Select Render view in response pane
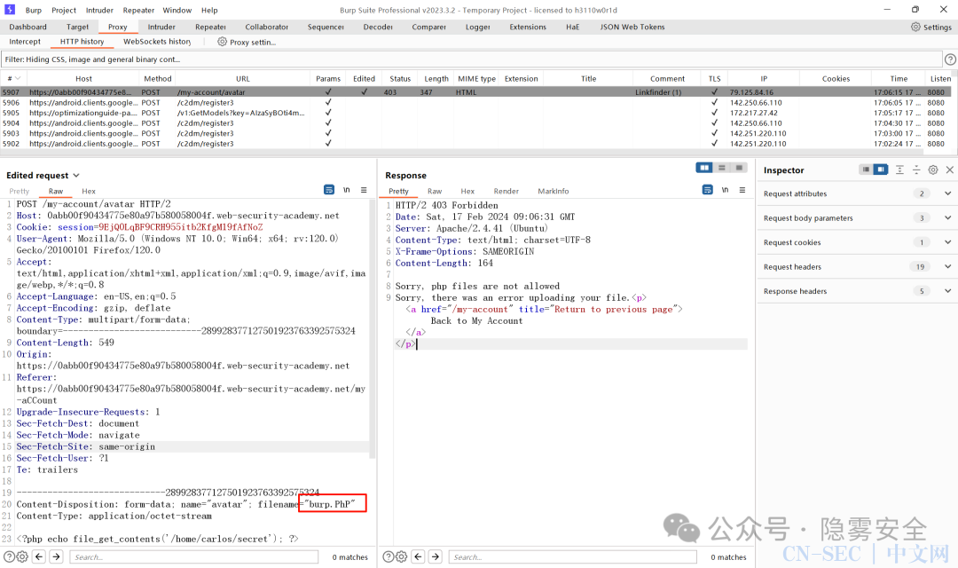Image resolution: width=958 pixels, height=568 pixels. (506, 191)
